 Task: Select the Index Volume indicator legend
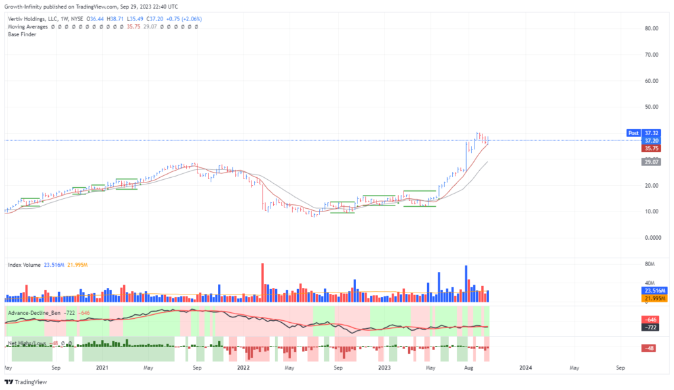click(24, 265)
